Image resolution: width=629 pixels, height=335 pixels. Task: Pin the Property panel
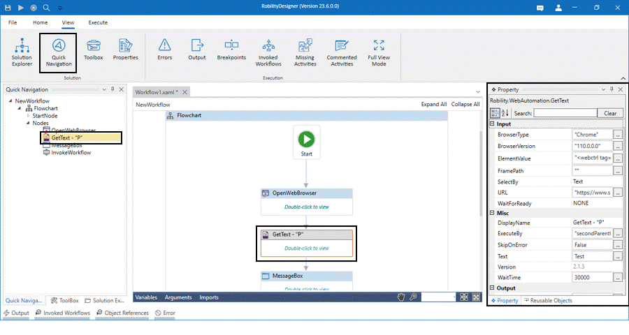coord(612,89)
